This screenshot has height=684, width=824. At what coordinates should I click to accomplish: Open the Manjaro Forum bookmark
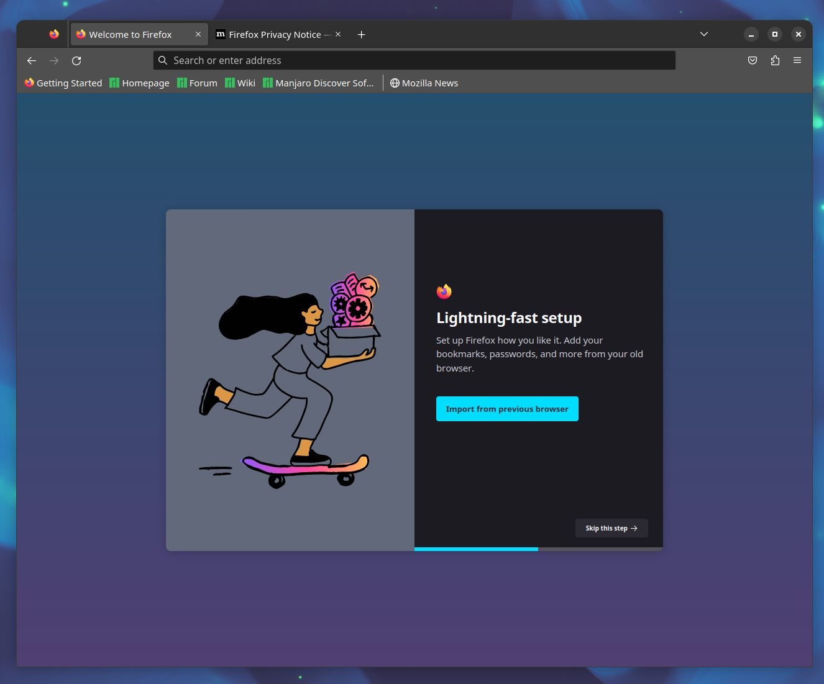(198, 83)
